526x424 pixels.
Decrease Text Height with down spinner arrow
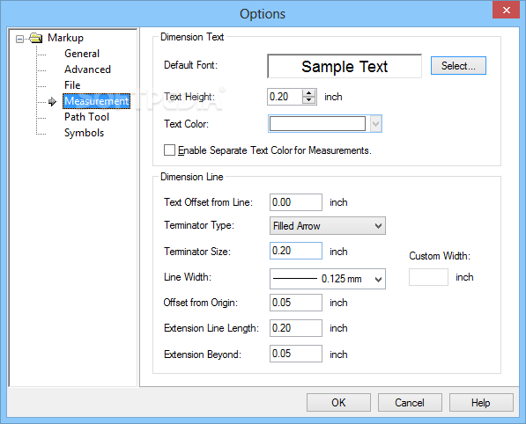[x=308, y=100]
